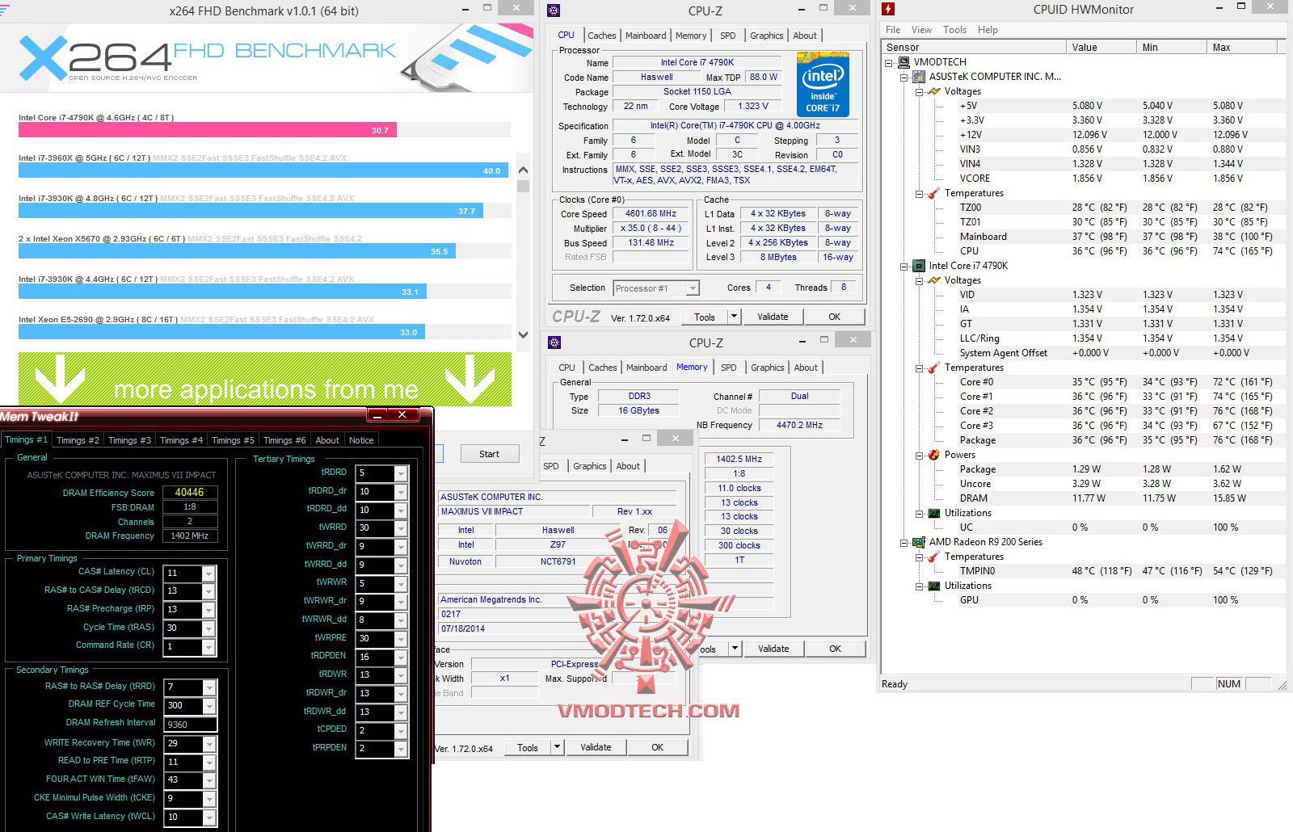Click the DRAM REF Cycle Time field
Image resolution: width=1293 pixels, height=832 pixels.
point(190,705)
